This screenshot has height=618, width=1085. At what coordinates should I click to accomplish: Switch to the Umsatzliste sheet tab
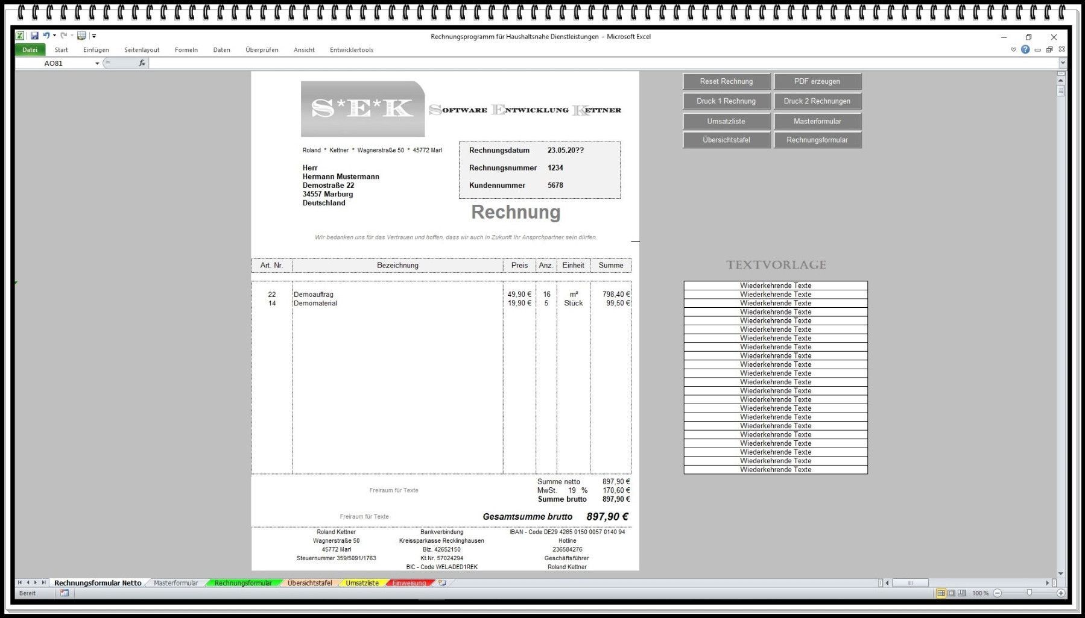click(x=362, y=583)
